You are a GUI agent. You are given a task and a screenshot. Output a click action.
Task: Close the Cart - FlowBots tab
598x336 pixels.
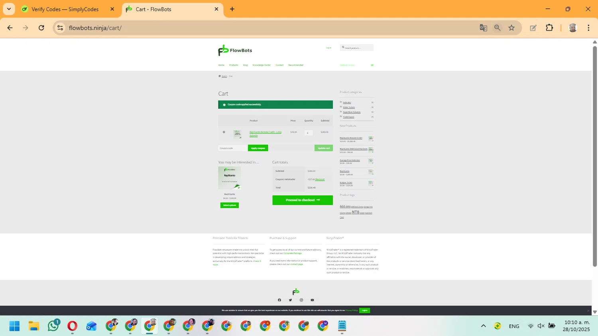point(216,9)
